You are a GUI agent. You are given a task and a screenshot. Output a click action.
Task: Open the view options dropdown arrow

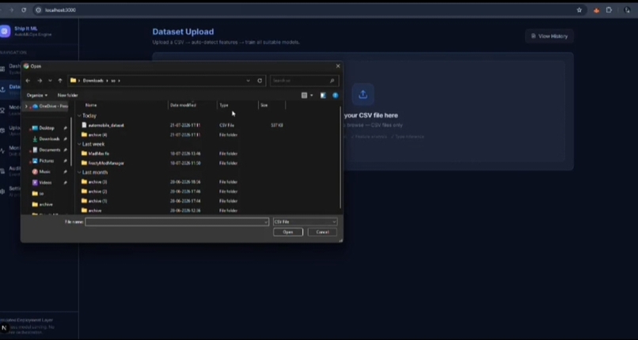click(312, 96)
